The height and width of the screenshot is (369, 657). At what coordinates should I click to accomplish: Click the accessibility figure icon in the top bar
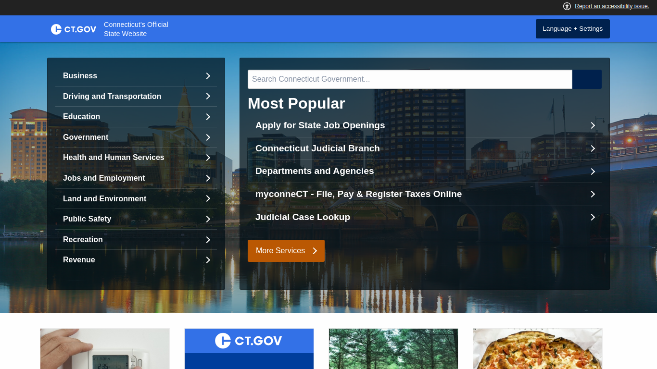[567, 6]
